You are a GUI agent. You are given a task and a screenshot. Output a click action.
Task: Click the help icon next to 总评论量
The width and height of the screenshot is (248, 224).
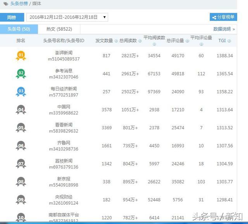[187, 41]
